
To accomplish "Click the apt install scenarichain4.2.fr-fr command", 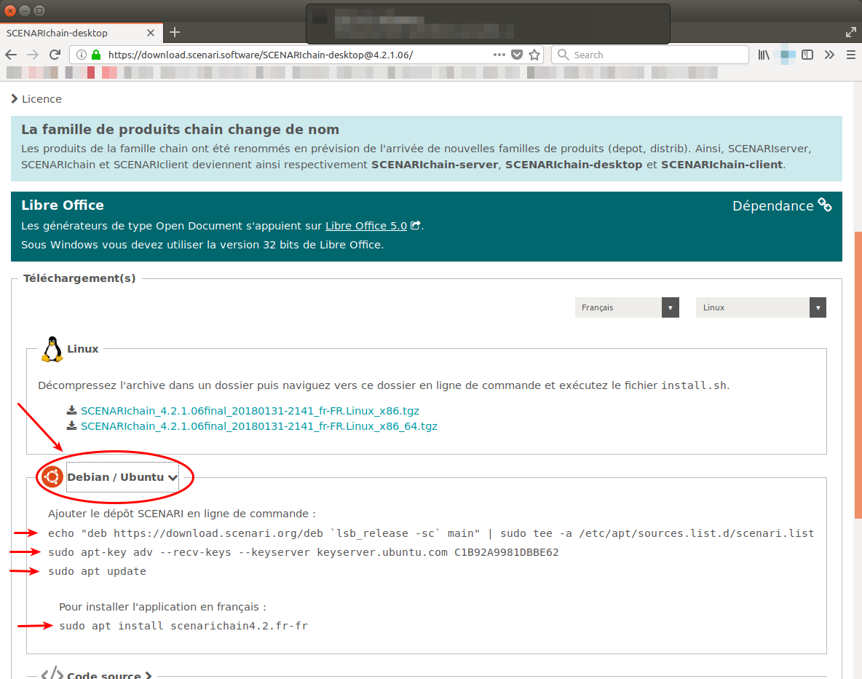I will pos(183,626).
